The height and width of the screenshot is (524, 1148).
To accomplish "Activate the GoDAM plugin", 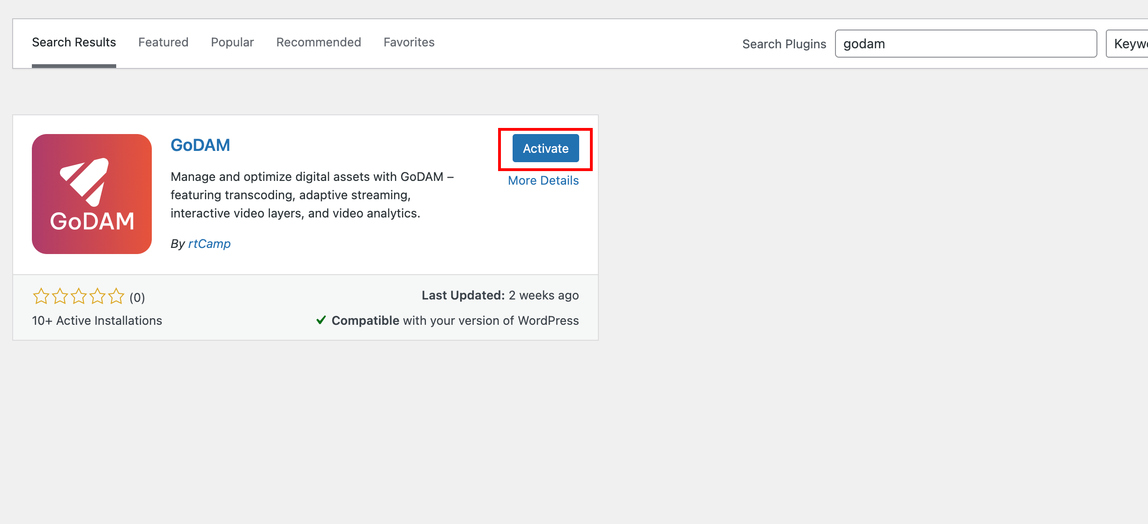I will (545, 148).
